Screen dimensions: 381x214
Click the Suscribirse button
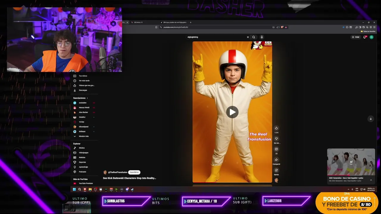coord(134,172)
